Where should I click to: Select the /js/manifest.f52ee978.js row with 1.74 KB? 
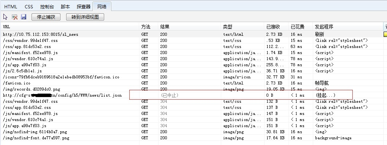(193, 53)
